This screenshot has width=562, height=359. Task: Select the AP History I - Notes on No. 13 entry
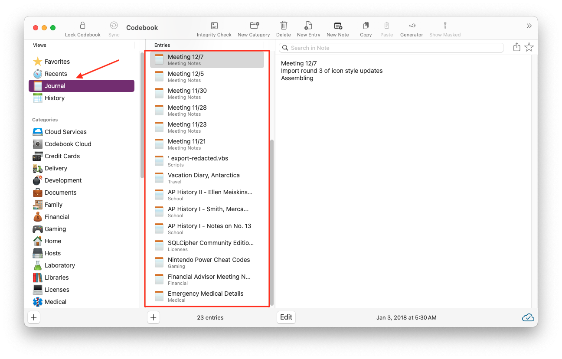(x=207, y=229)
